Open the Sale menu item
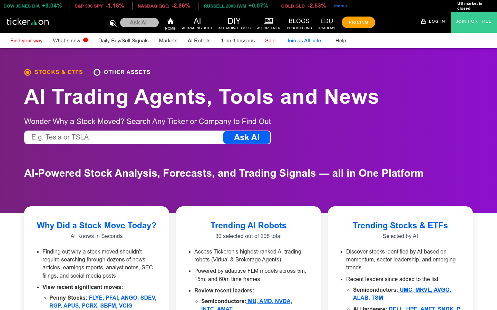 pyautogui.click(x=270, y=41)
